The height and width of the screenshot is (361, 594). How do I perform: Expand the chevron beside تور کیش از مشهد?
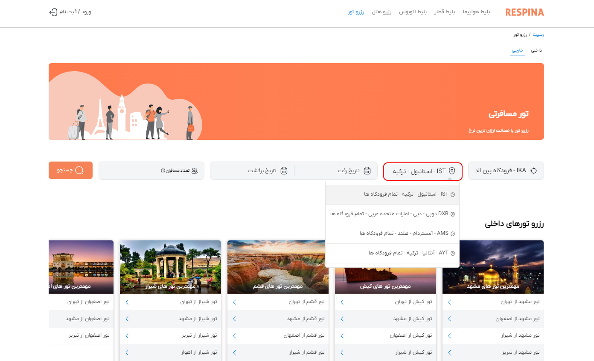pos(342,319)
